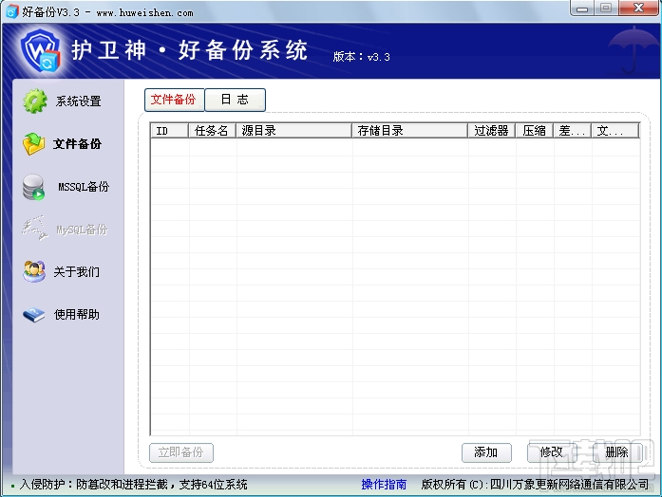The image size is (662, 497).
Task: Click the shield logo in the header
Action: (x=40, y=50)
